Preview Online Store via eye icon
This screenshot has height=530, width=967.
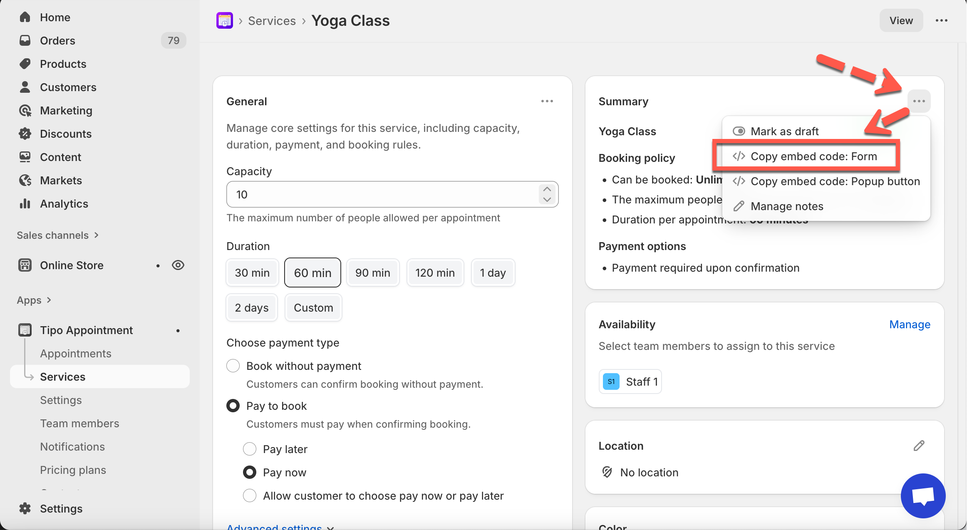pos(178,265)
